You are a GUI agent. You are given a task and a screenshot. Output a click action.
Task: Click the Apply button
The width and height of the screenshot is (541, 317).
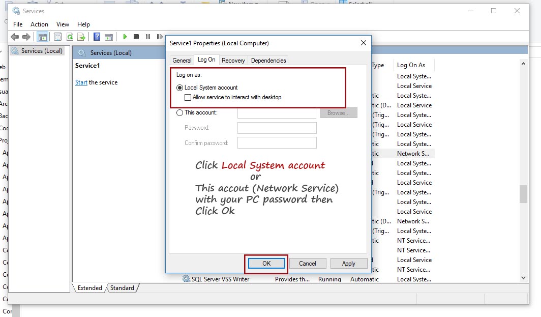pyautogui.click(x=348, y=264)
